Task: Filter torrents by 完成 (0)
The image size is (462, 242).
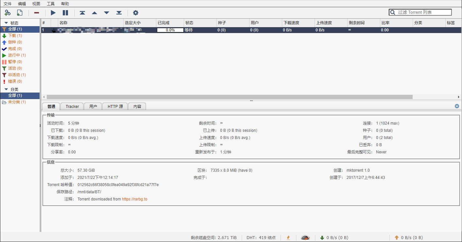Action: tap(20, 49)
